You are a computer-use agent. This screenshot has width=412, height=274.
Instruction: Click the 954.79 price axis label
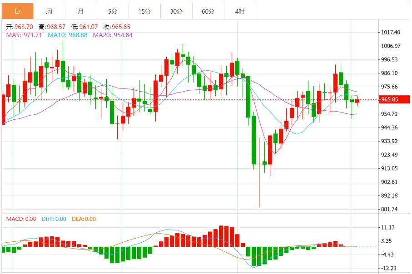coord(389,114)
